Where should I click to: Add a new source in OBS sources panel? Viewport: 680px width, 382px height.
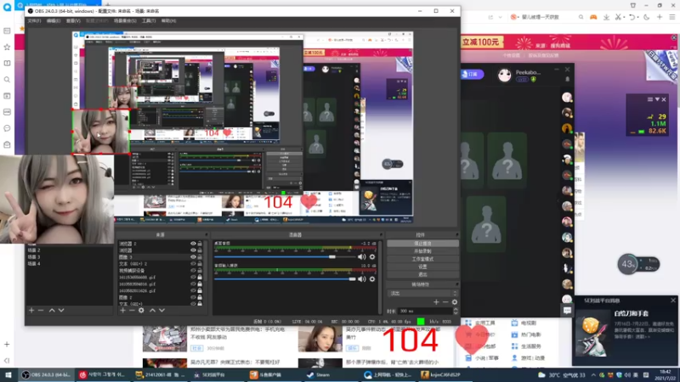point(122,310)
